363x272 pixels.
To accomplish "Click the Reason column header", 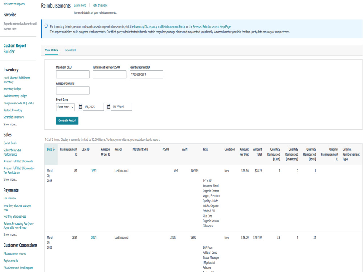I will (118, 149).
